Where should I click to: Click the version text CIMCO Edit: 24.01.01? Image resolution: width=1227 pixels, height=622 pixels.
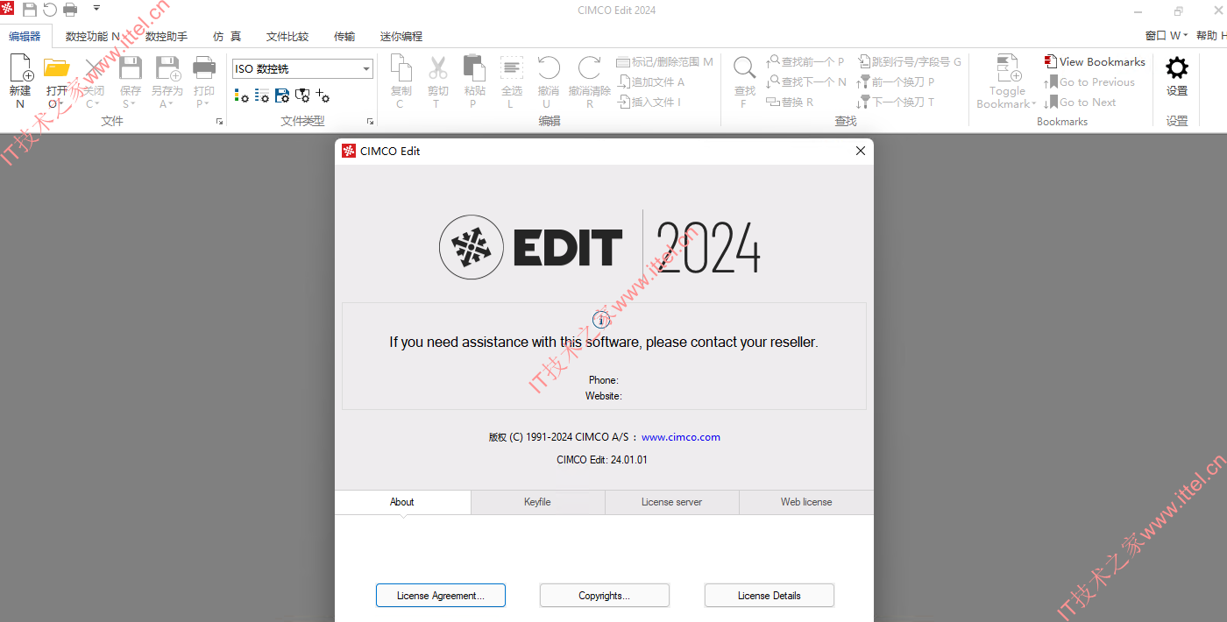602,460
